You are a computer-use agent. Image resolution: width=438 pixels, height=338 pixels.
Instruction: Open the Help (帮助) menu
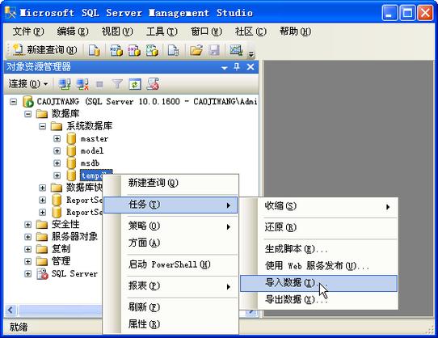click(295, 32)
